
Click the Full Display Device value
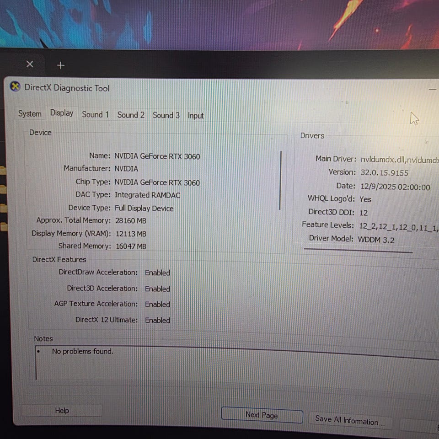click(x=144, y=209)
